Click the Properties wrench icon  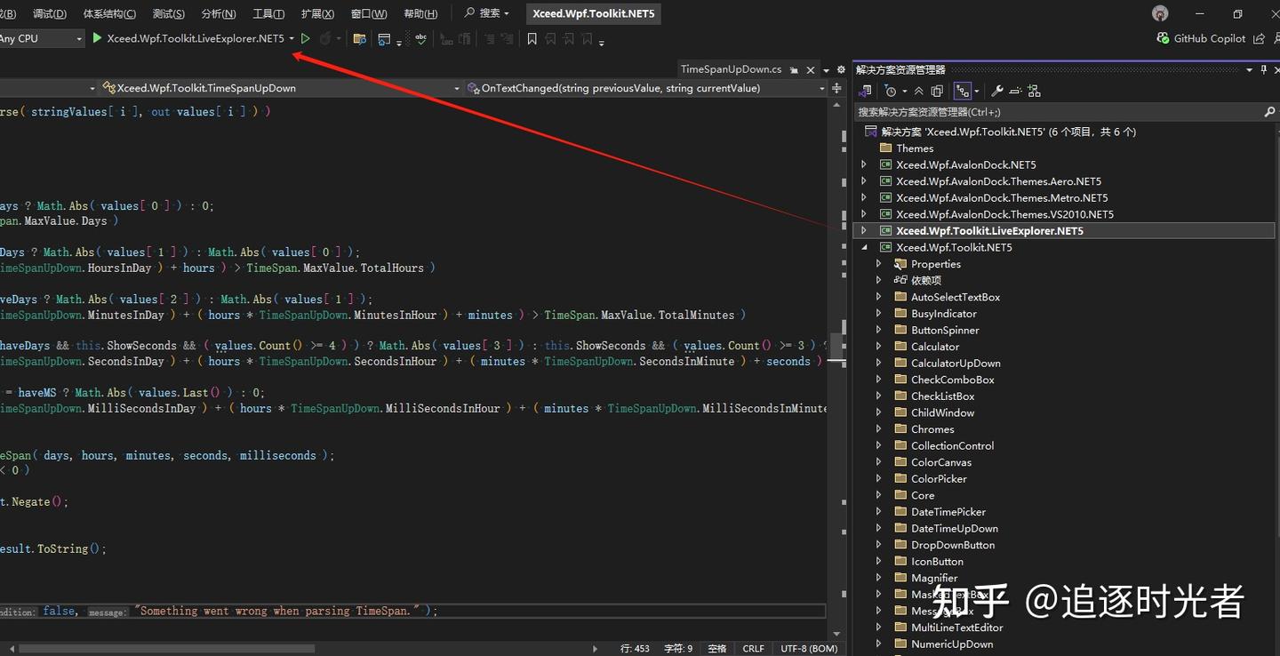point(997,91)
